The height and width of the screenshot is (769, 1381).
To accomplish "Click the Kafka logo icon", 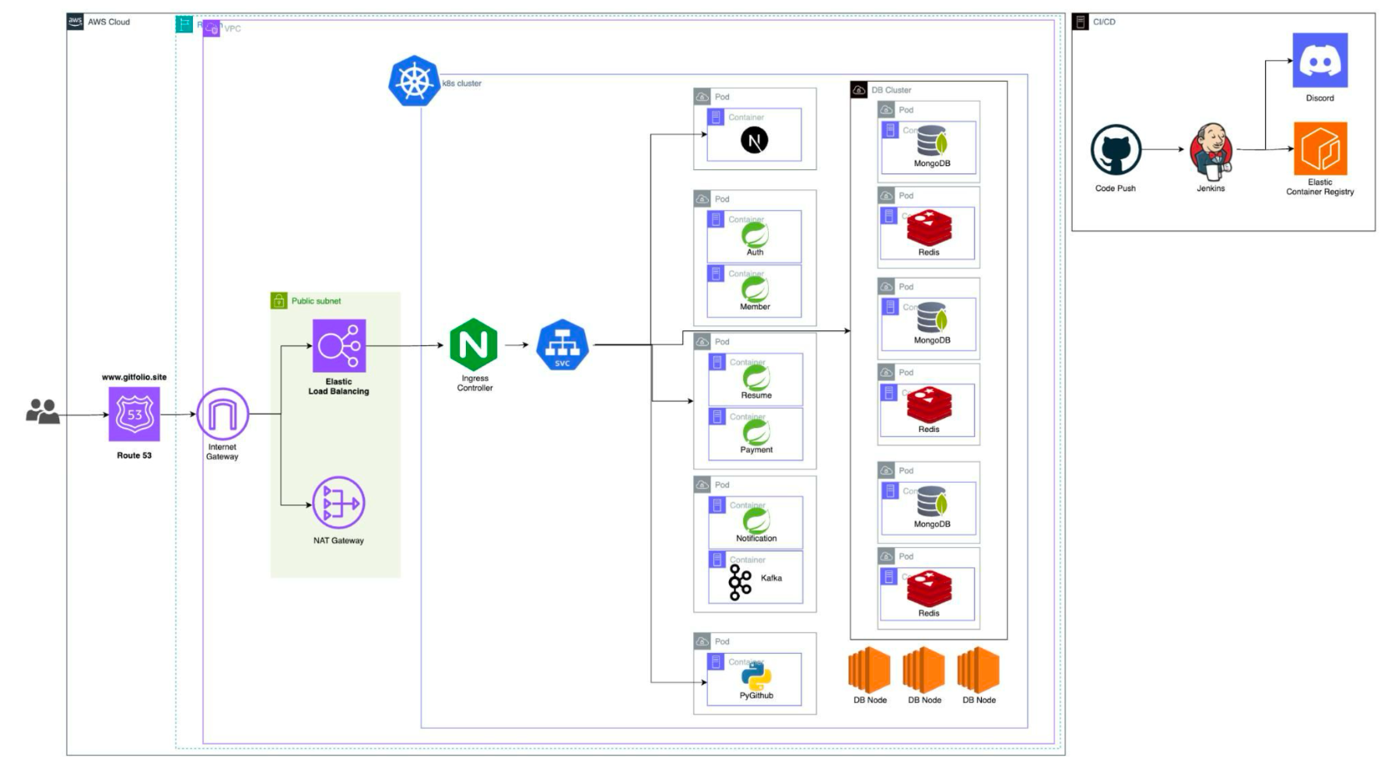I will [740, 582].
